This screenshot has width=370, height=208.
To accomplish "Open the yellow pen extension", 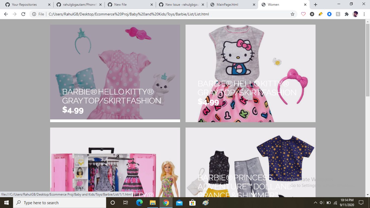I will (x=321, y=14).
